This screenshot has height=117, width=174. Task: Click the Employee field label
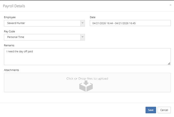[x=10, y=17]
